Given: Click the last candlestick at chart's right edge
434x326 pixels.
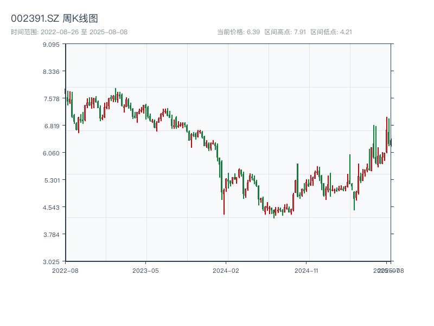Looking at the screenshot, I should (391, 142).
